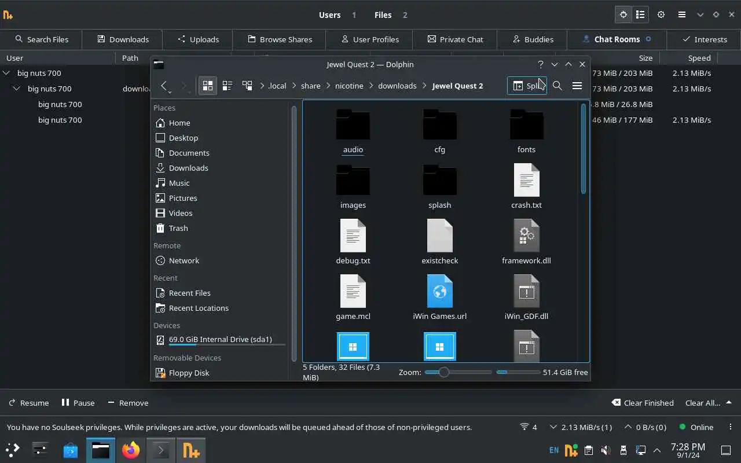Click share in the breadcrumb path
The width and height of the screenshot is (741, 463).
pyautogui.click(x=311, y=86)
